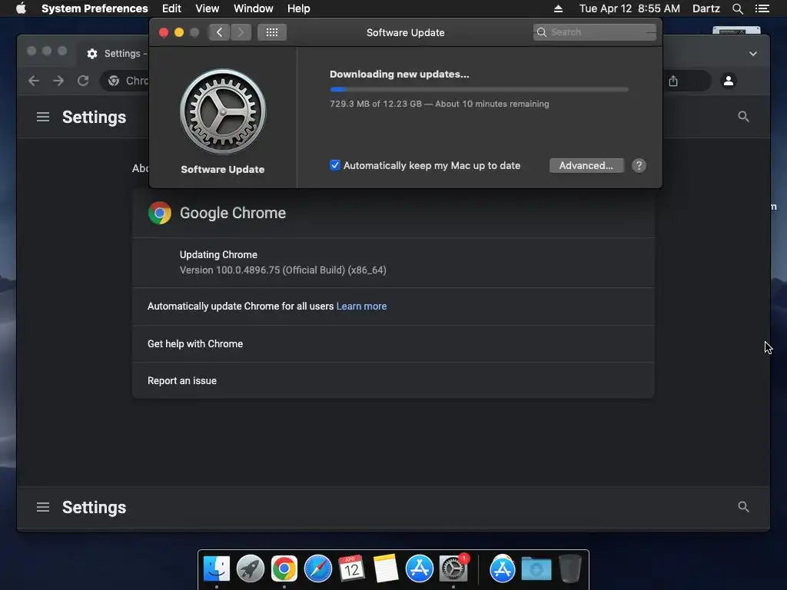This screenshot has height=590, width=787.
Task: Click the Google Chrome logo
Action: tap(160, 213)
